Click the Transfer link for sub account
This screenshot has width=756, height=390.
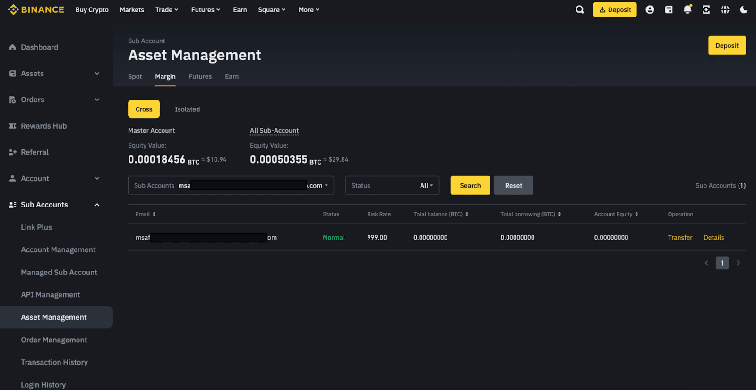point(680,238)
